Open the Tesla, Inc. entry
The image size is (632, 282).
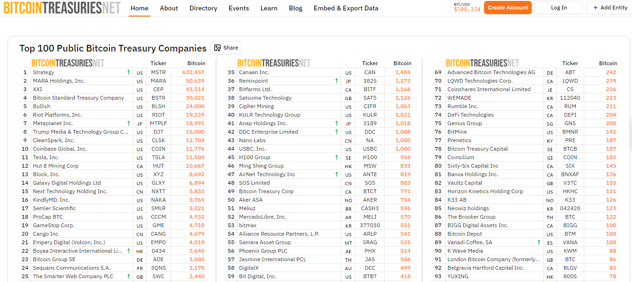tap(46, 157)
